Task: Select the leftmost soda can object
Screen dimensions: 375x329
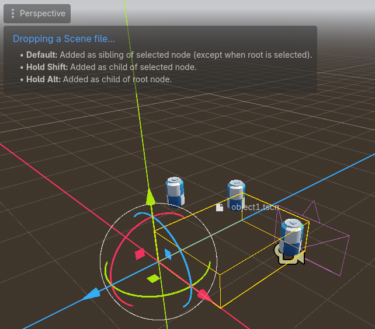Action: [x=175, y=191]
